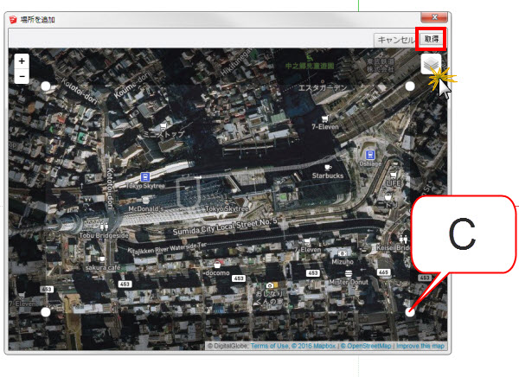Click the LIFE shopping cart icon

[393, 175]
